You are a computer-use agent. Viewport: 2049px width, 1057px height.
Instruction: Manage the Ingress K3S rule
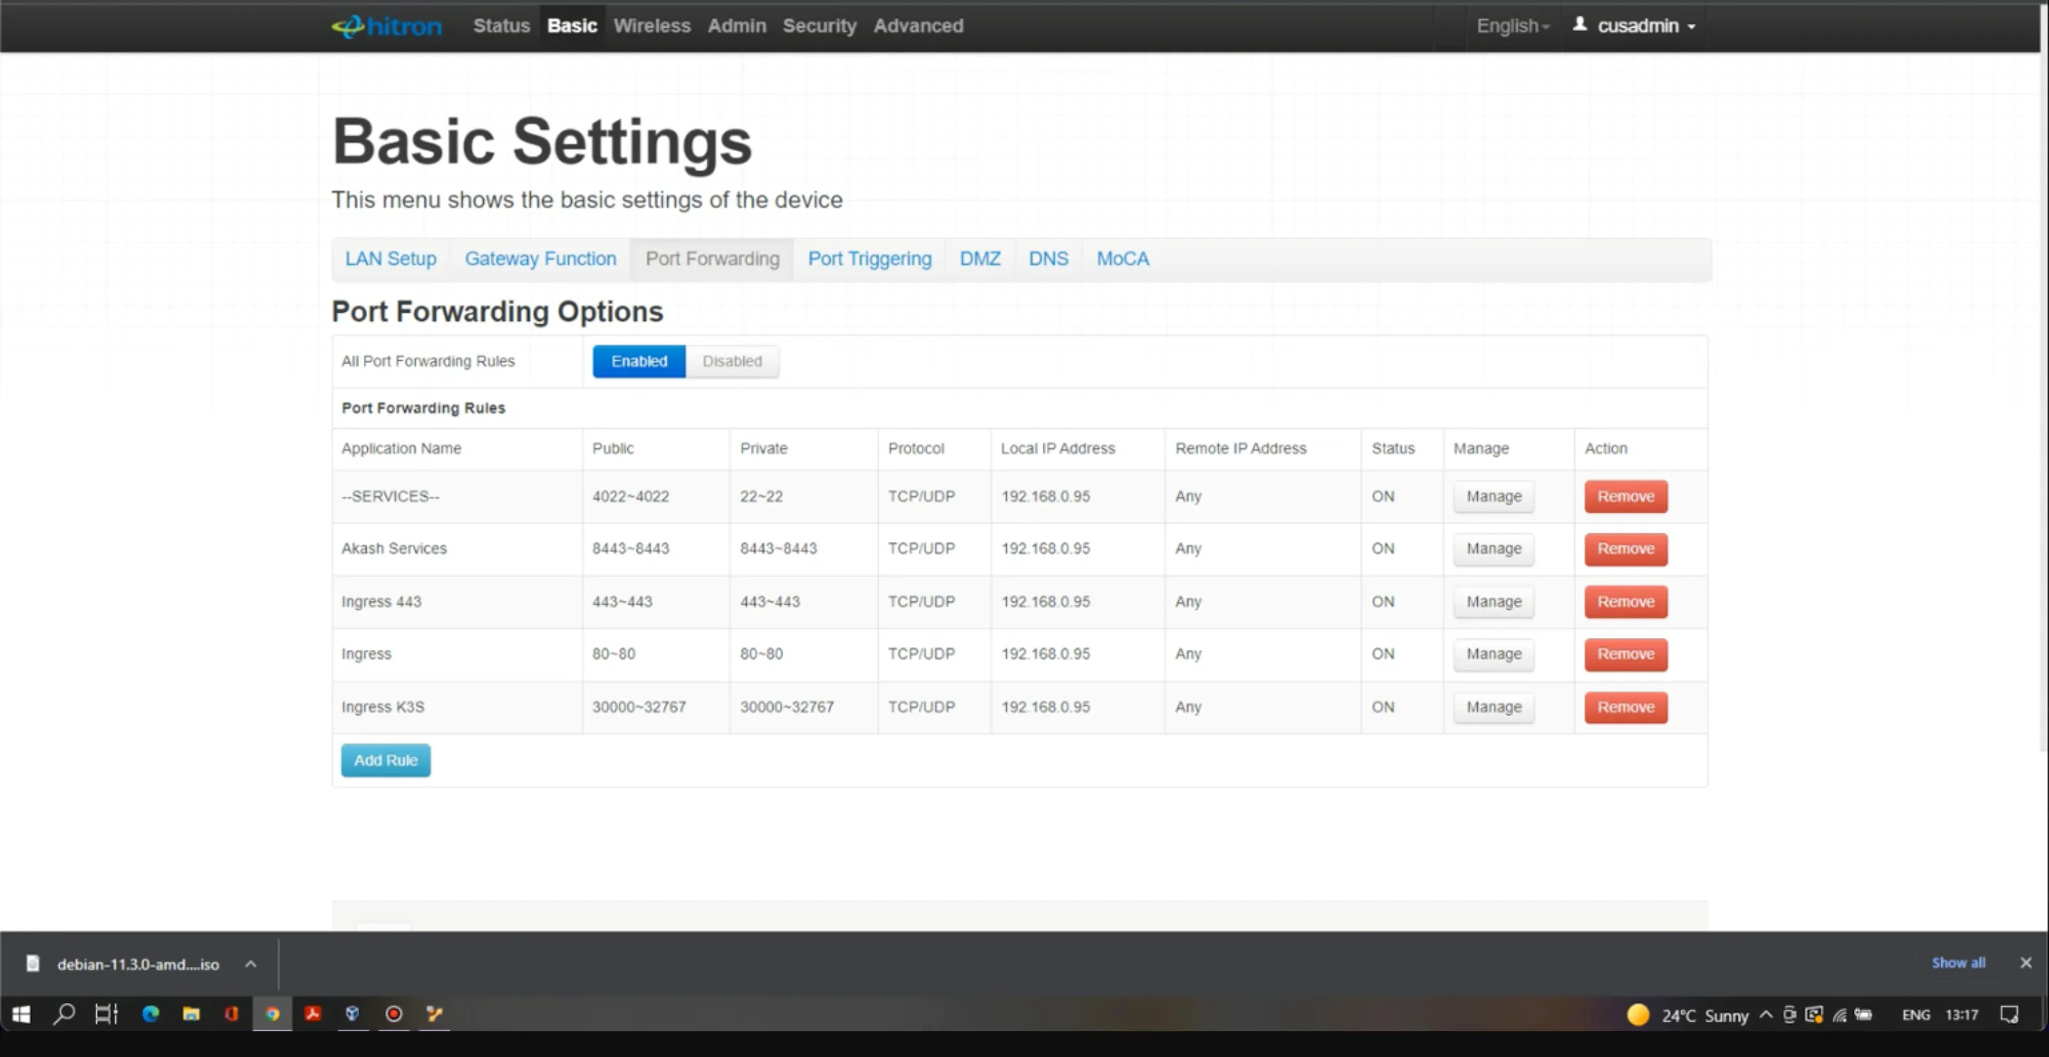1493,708
